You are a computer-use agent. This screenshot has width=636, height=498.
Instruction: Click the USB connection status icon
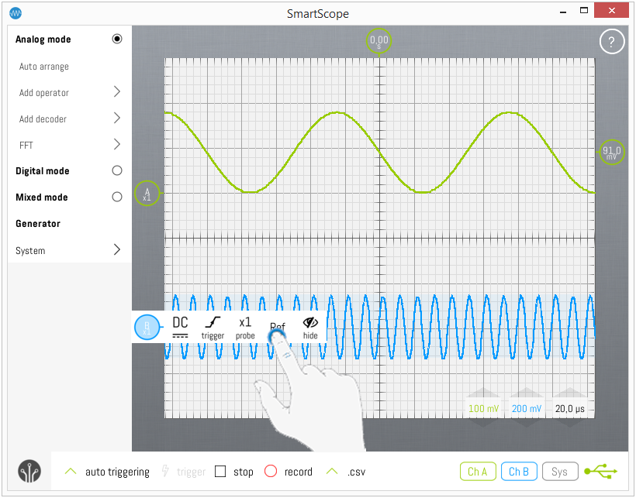(x=601, y=472)
